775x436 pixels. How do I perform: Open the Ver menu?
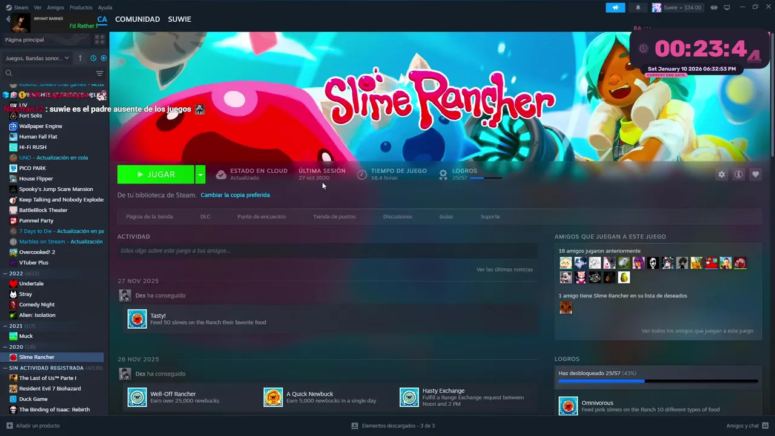point(38,7)
